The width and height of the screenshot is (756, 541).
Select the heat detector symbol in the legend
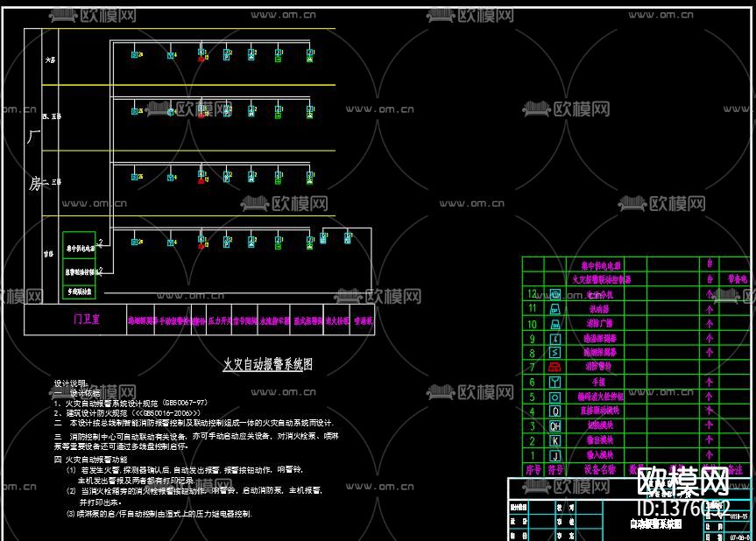pos(554,339)
